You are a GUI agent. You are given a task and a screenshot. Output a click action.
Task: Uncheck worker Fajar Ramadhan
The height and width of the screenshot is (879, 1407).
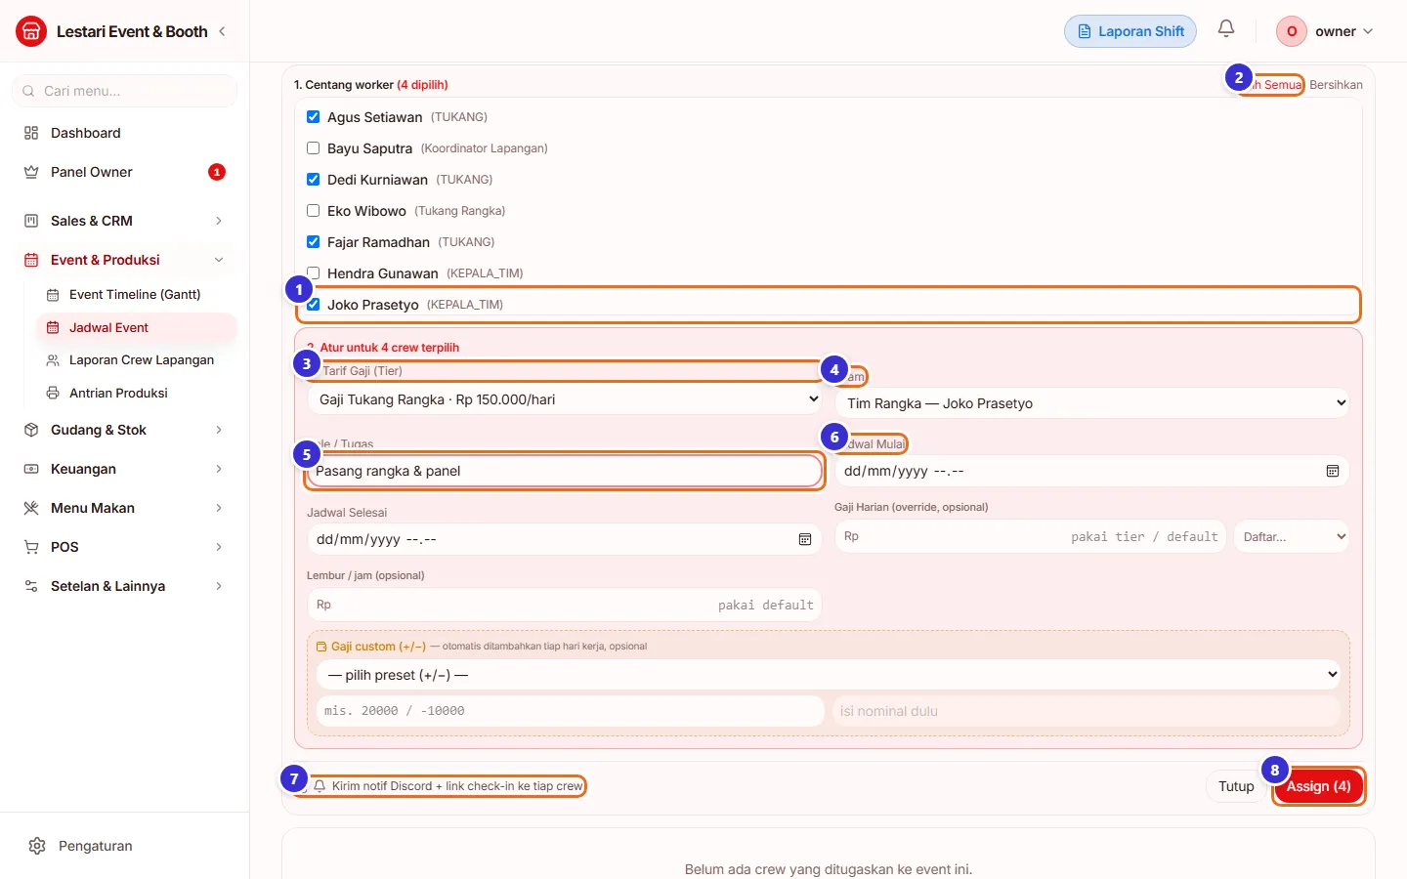314,242
